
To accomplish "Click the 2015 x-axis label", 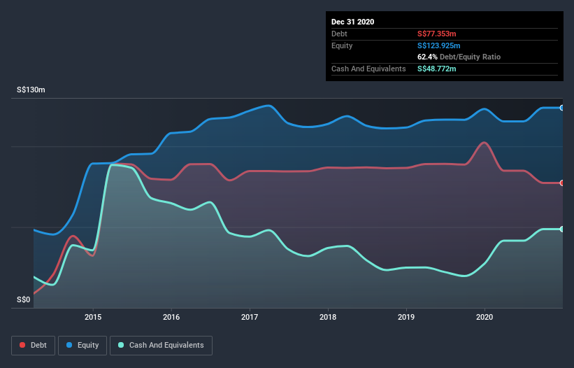I will point(93,317).
